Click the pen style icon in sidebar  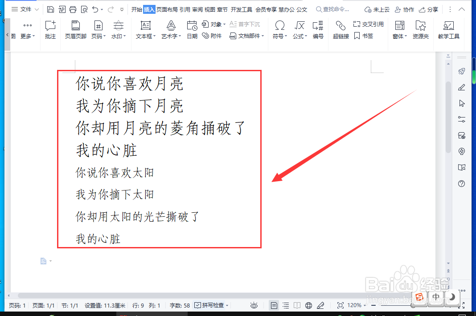point(462,87)
